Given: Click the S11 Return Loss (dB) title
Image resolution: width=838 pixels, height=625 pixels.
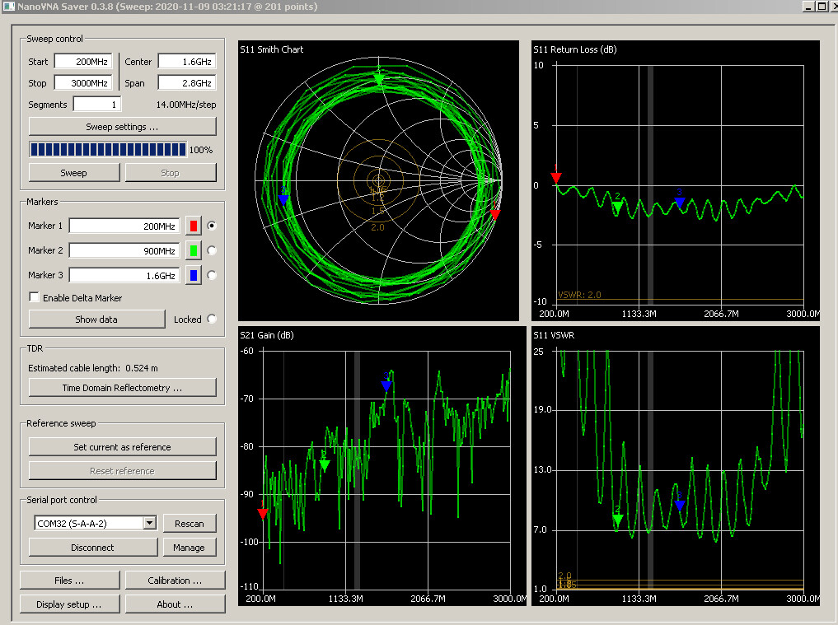Looking at the screenshot, I should [575, 49].
